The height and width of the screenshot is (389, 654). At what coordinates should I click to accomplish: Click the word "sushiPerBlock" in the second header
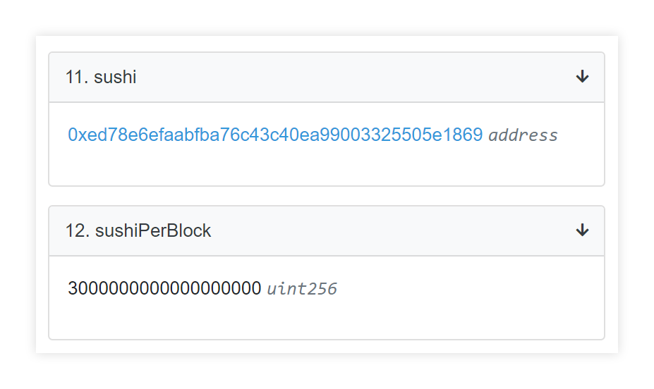pos(153,230)
